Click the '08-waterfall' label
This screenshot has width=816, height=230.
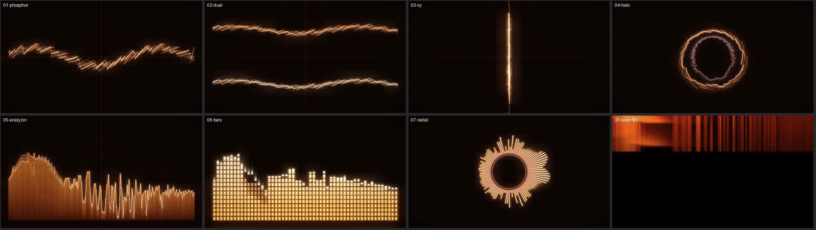[626, 120]
